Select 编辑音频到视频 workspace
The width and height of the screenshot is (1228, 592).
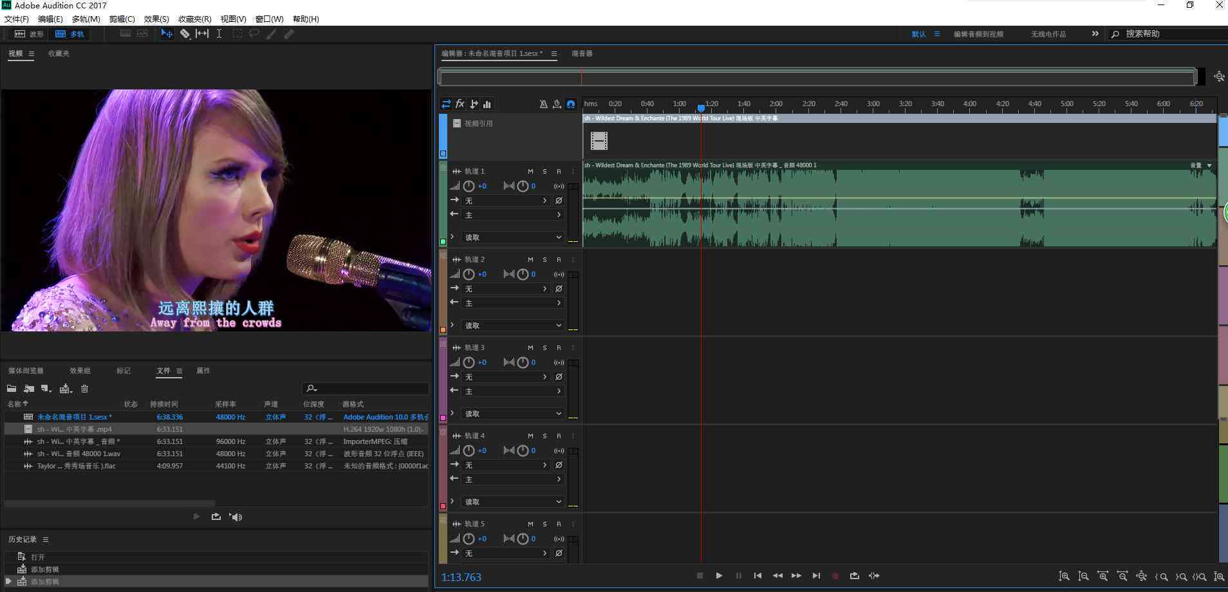tap(978, 34)
